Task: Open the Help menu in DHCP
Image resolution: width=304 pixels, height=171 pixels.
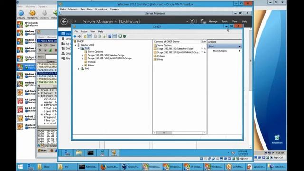Action: tap(100, 31)
